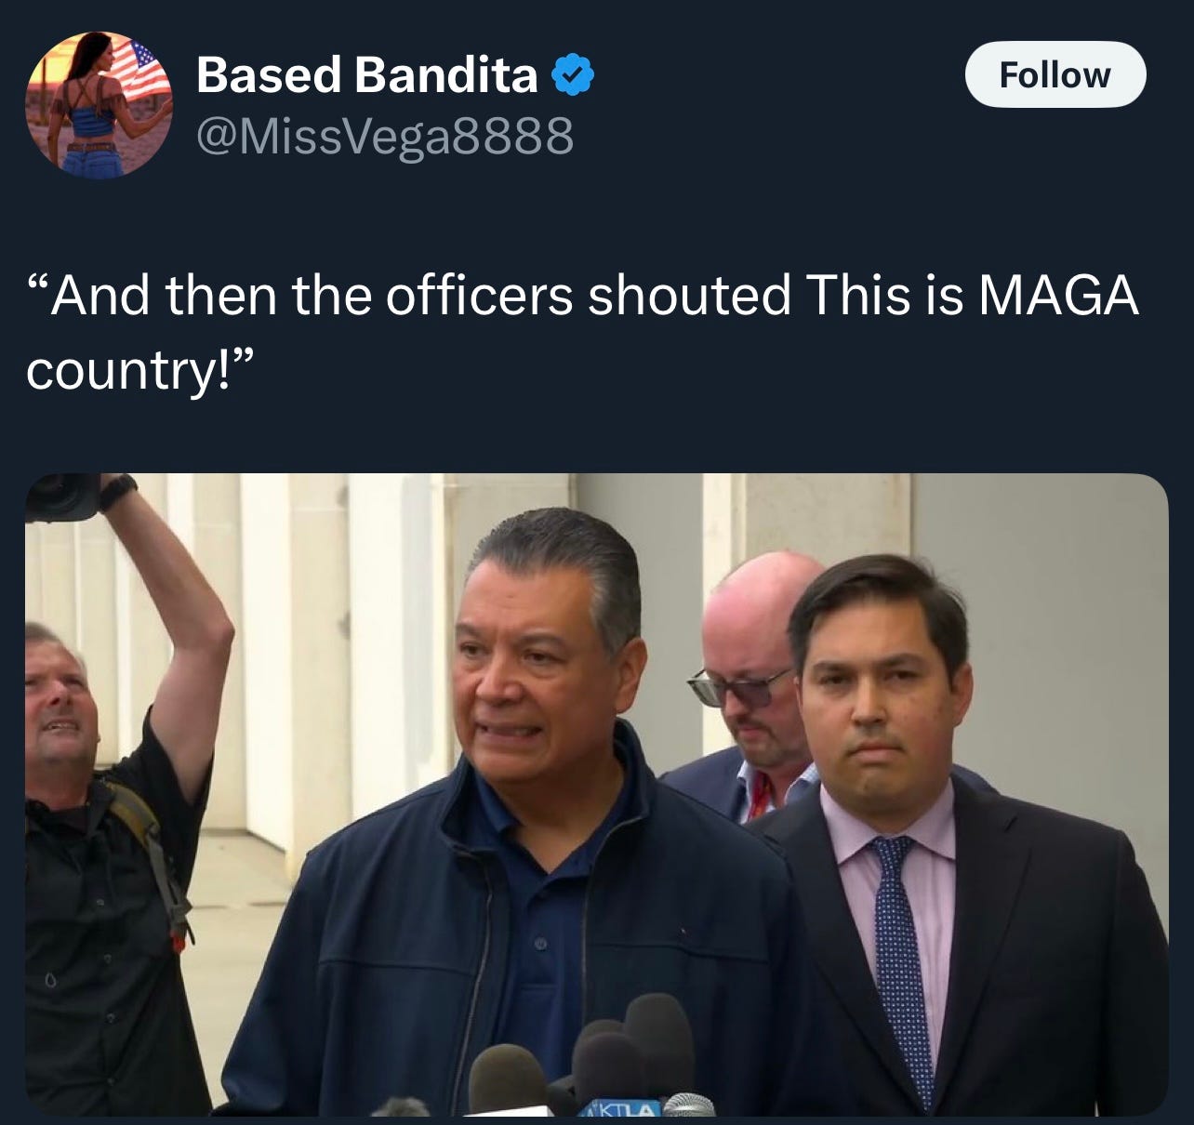Click the KTLA microphone flag logo
The image size is (1194, 1125).
pos(618,1107)
